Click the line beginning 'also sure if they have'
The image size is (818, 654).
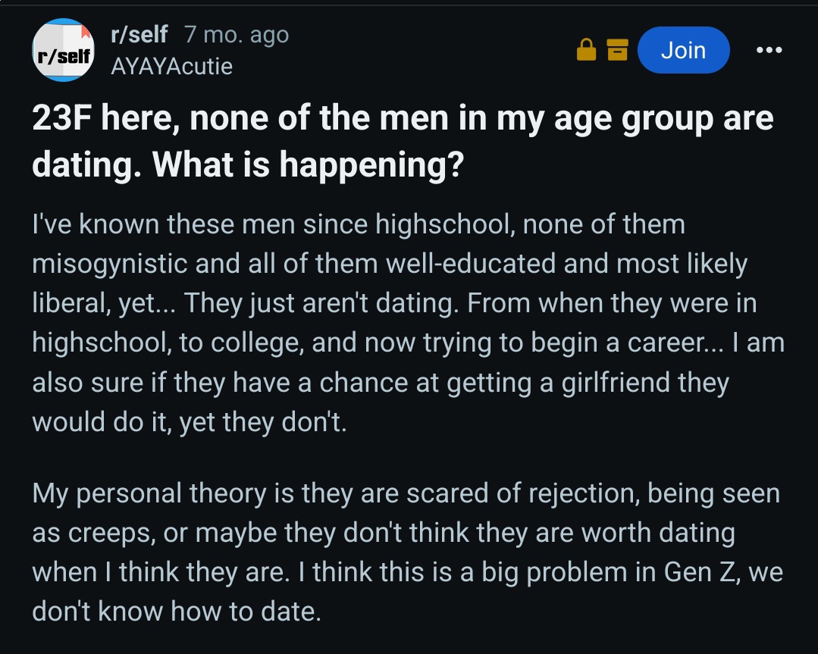click(381, 382)
